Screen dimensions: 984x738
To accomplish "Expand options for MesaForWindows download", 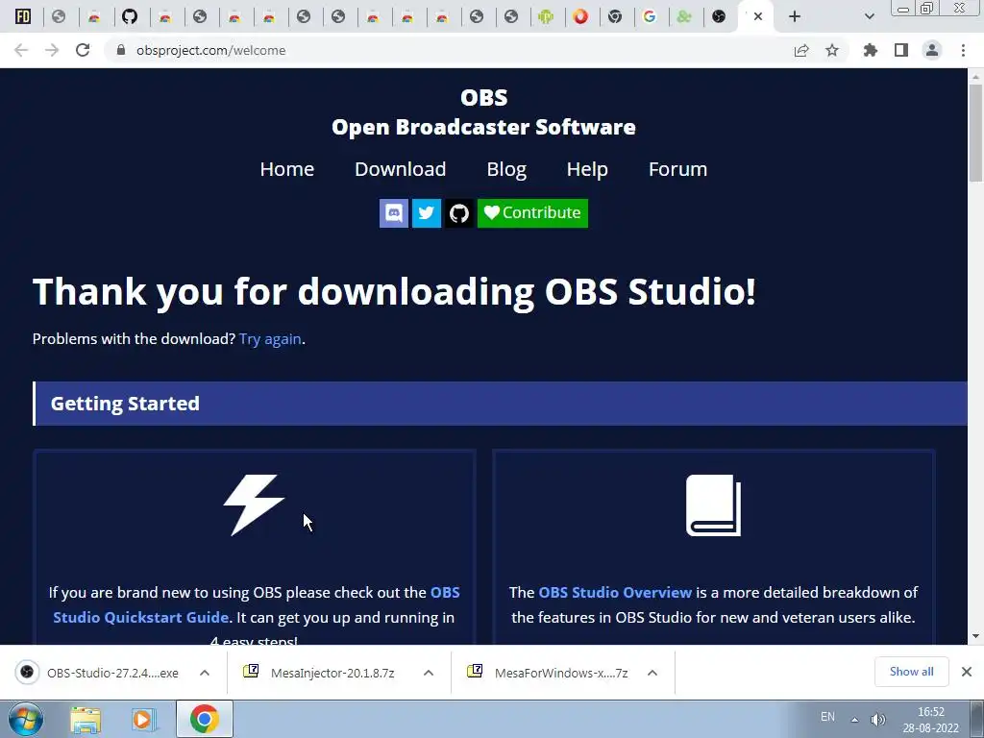I will coord(652,673).
